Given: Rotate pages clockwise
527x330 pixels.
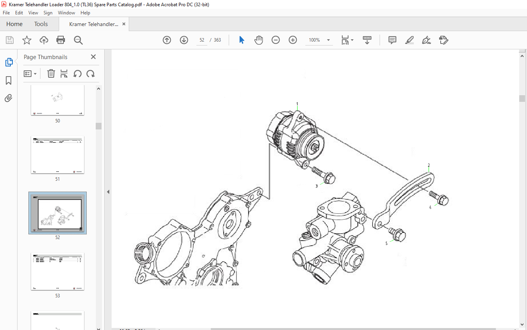Looking at the screenshot, I should [91, 73].
